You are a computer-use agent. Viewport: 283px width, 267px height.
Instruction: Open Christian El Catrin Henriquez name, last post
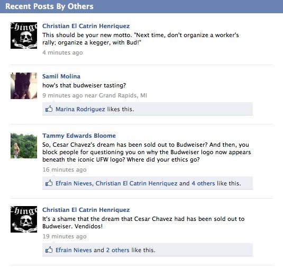click(x=86, y=210)
